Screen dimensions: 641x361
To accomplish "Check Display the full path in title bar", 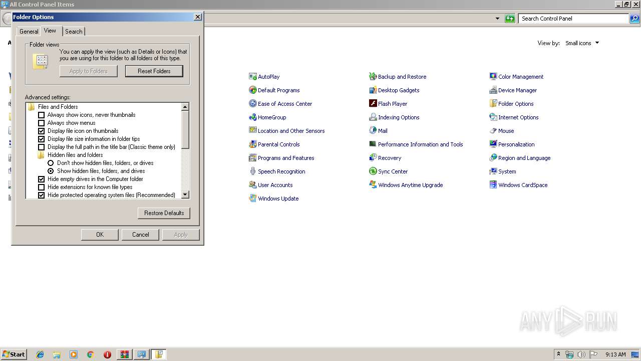I will coord(42,147).
